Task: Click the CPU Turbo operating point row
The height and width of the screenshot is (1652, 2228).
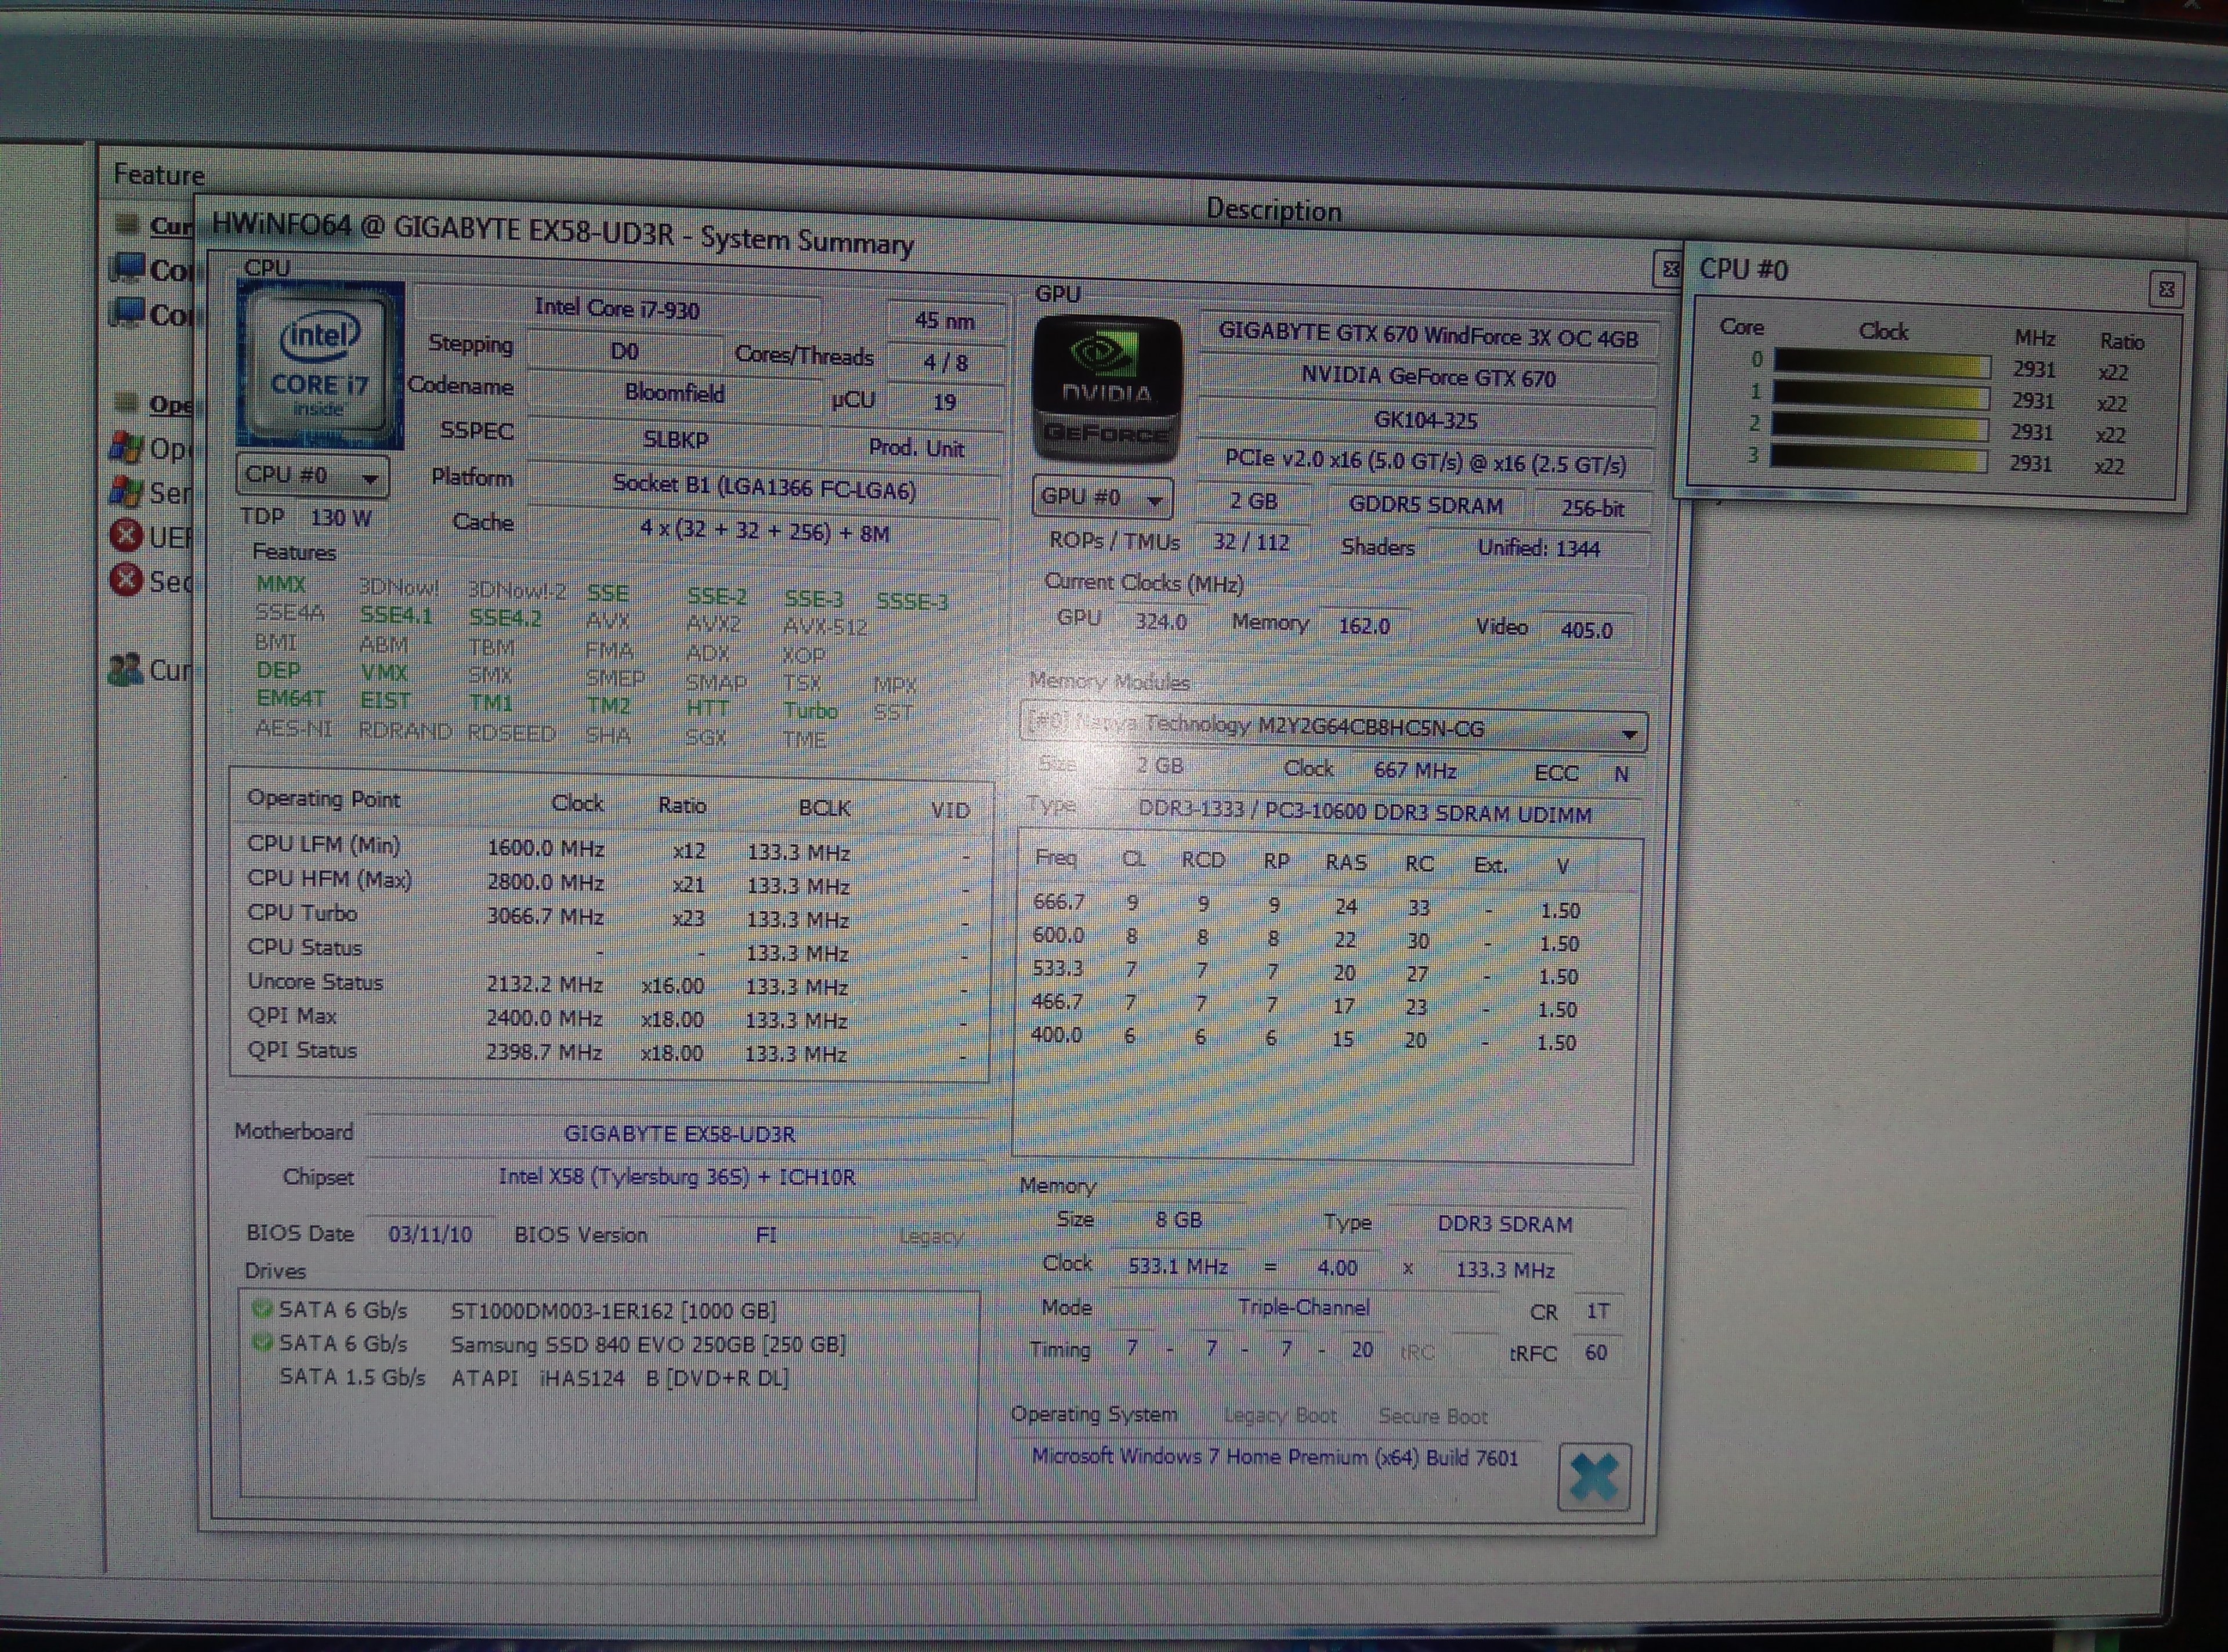Action: [608, 916]
